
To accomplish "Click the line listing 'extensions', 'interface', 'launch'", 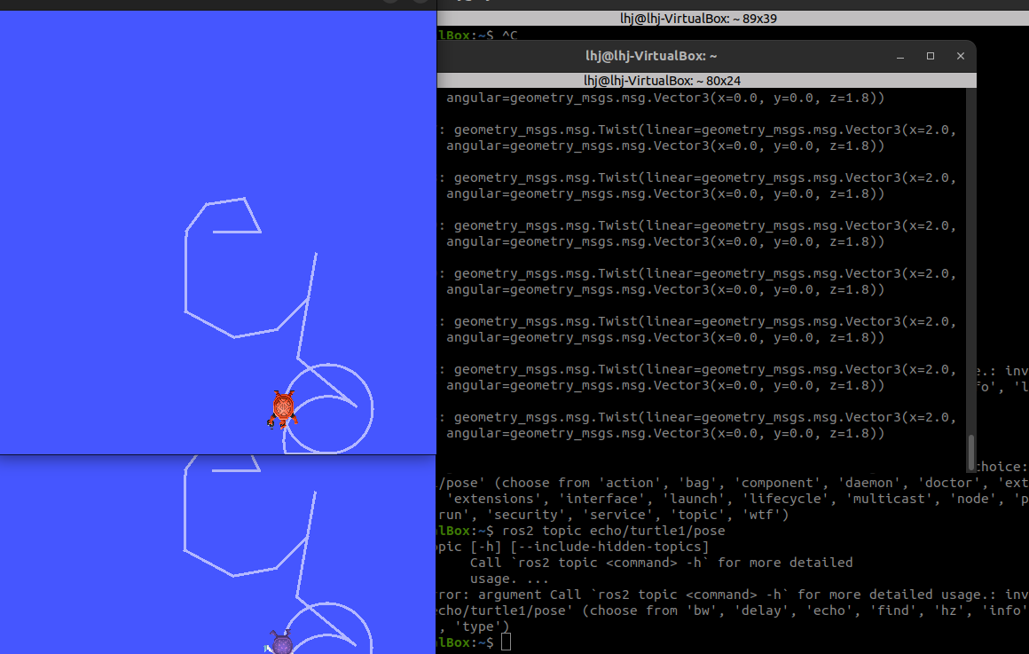I will click(733, 499).
